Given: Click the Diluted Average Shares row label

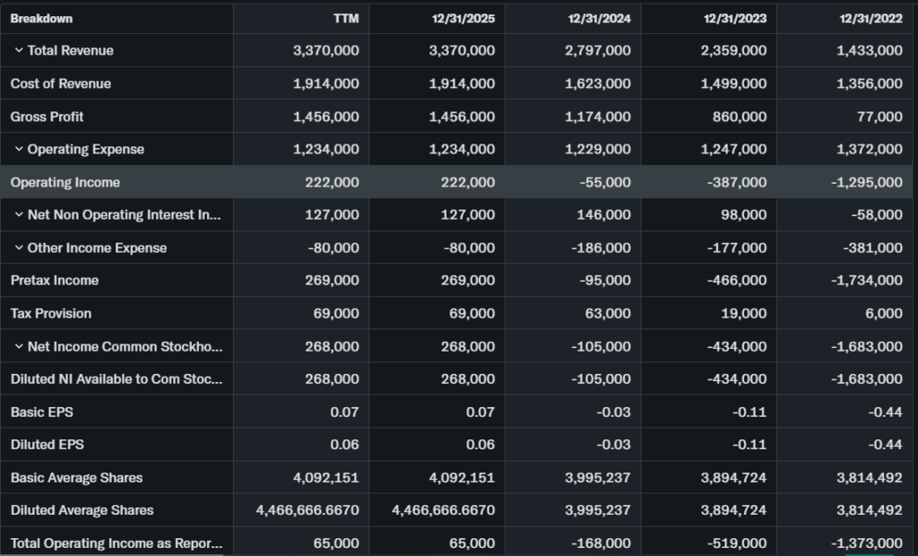Looking at the screenshot, I should [82, 510].
